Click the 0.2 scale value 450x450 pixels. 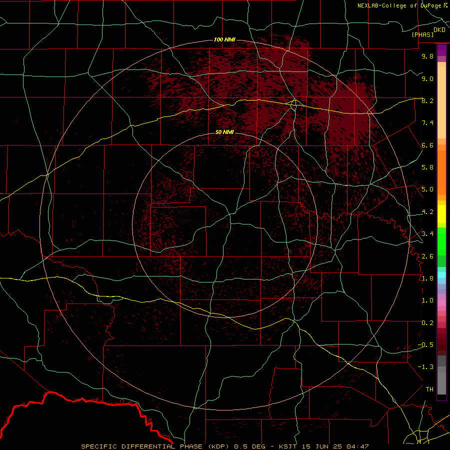427,323
